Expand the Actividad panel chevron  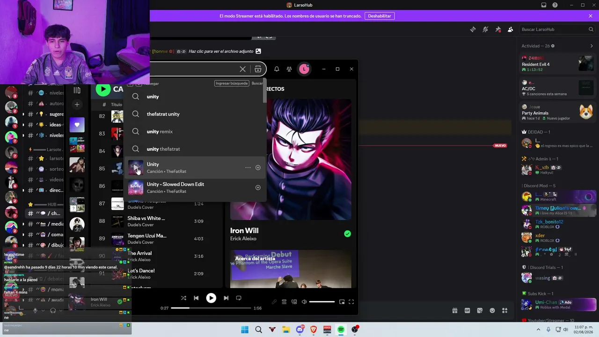592,46
